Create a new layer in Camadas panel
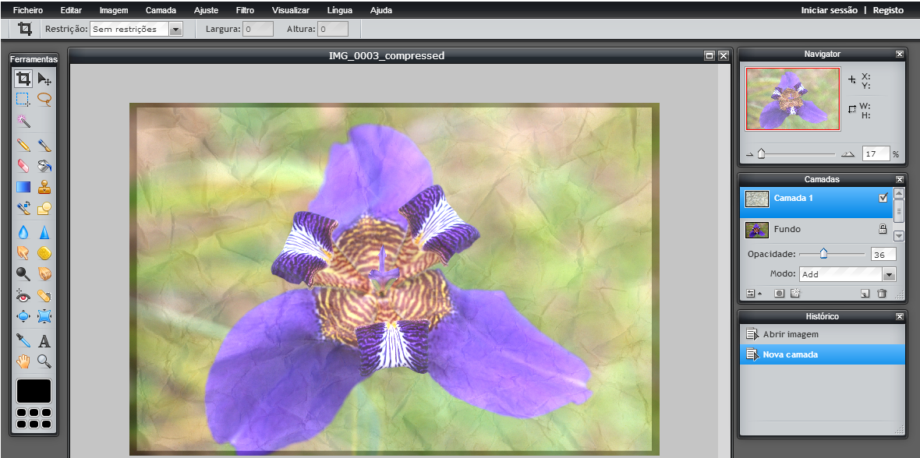Image resolution: width=920 pixels, height=458 pixels. [865, 293]
